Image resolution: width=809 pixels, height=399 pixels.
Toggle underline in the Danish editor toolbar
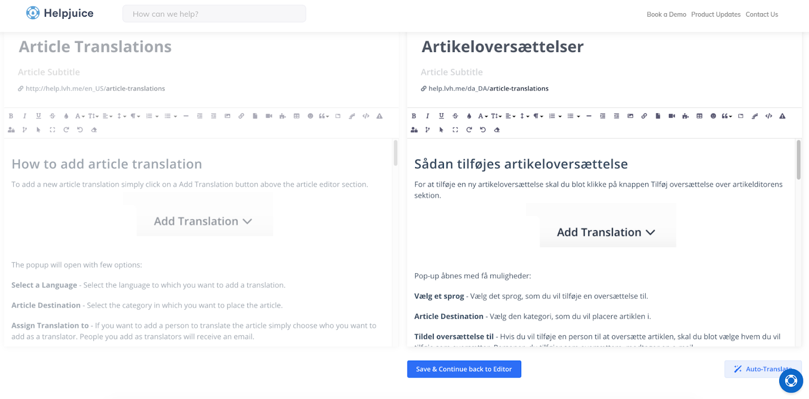[441, 116]
